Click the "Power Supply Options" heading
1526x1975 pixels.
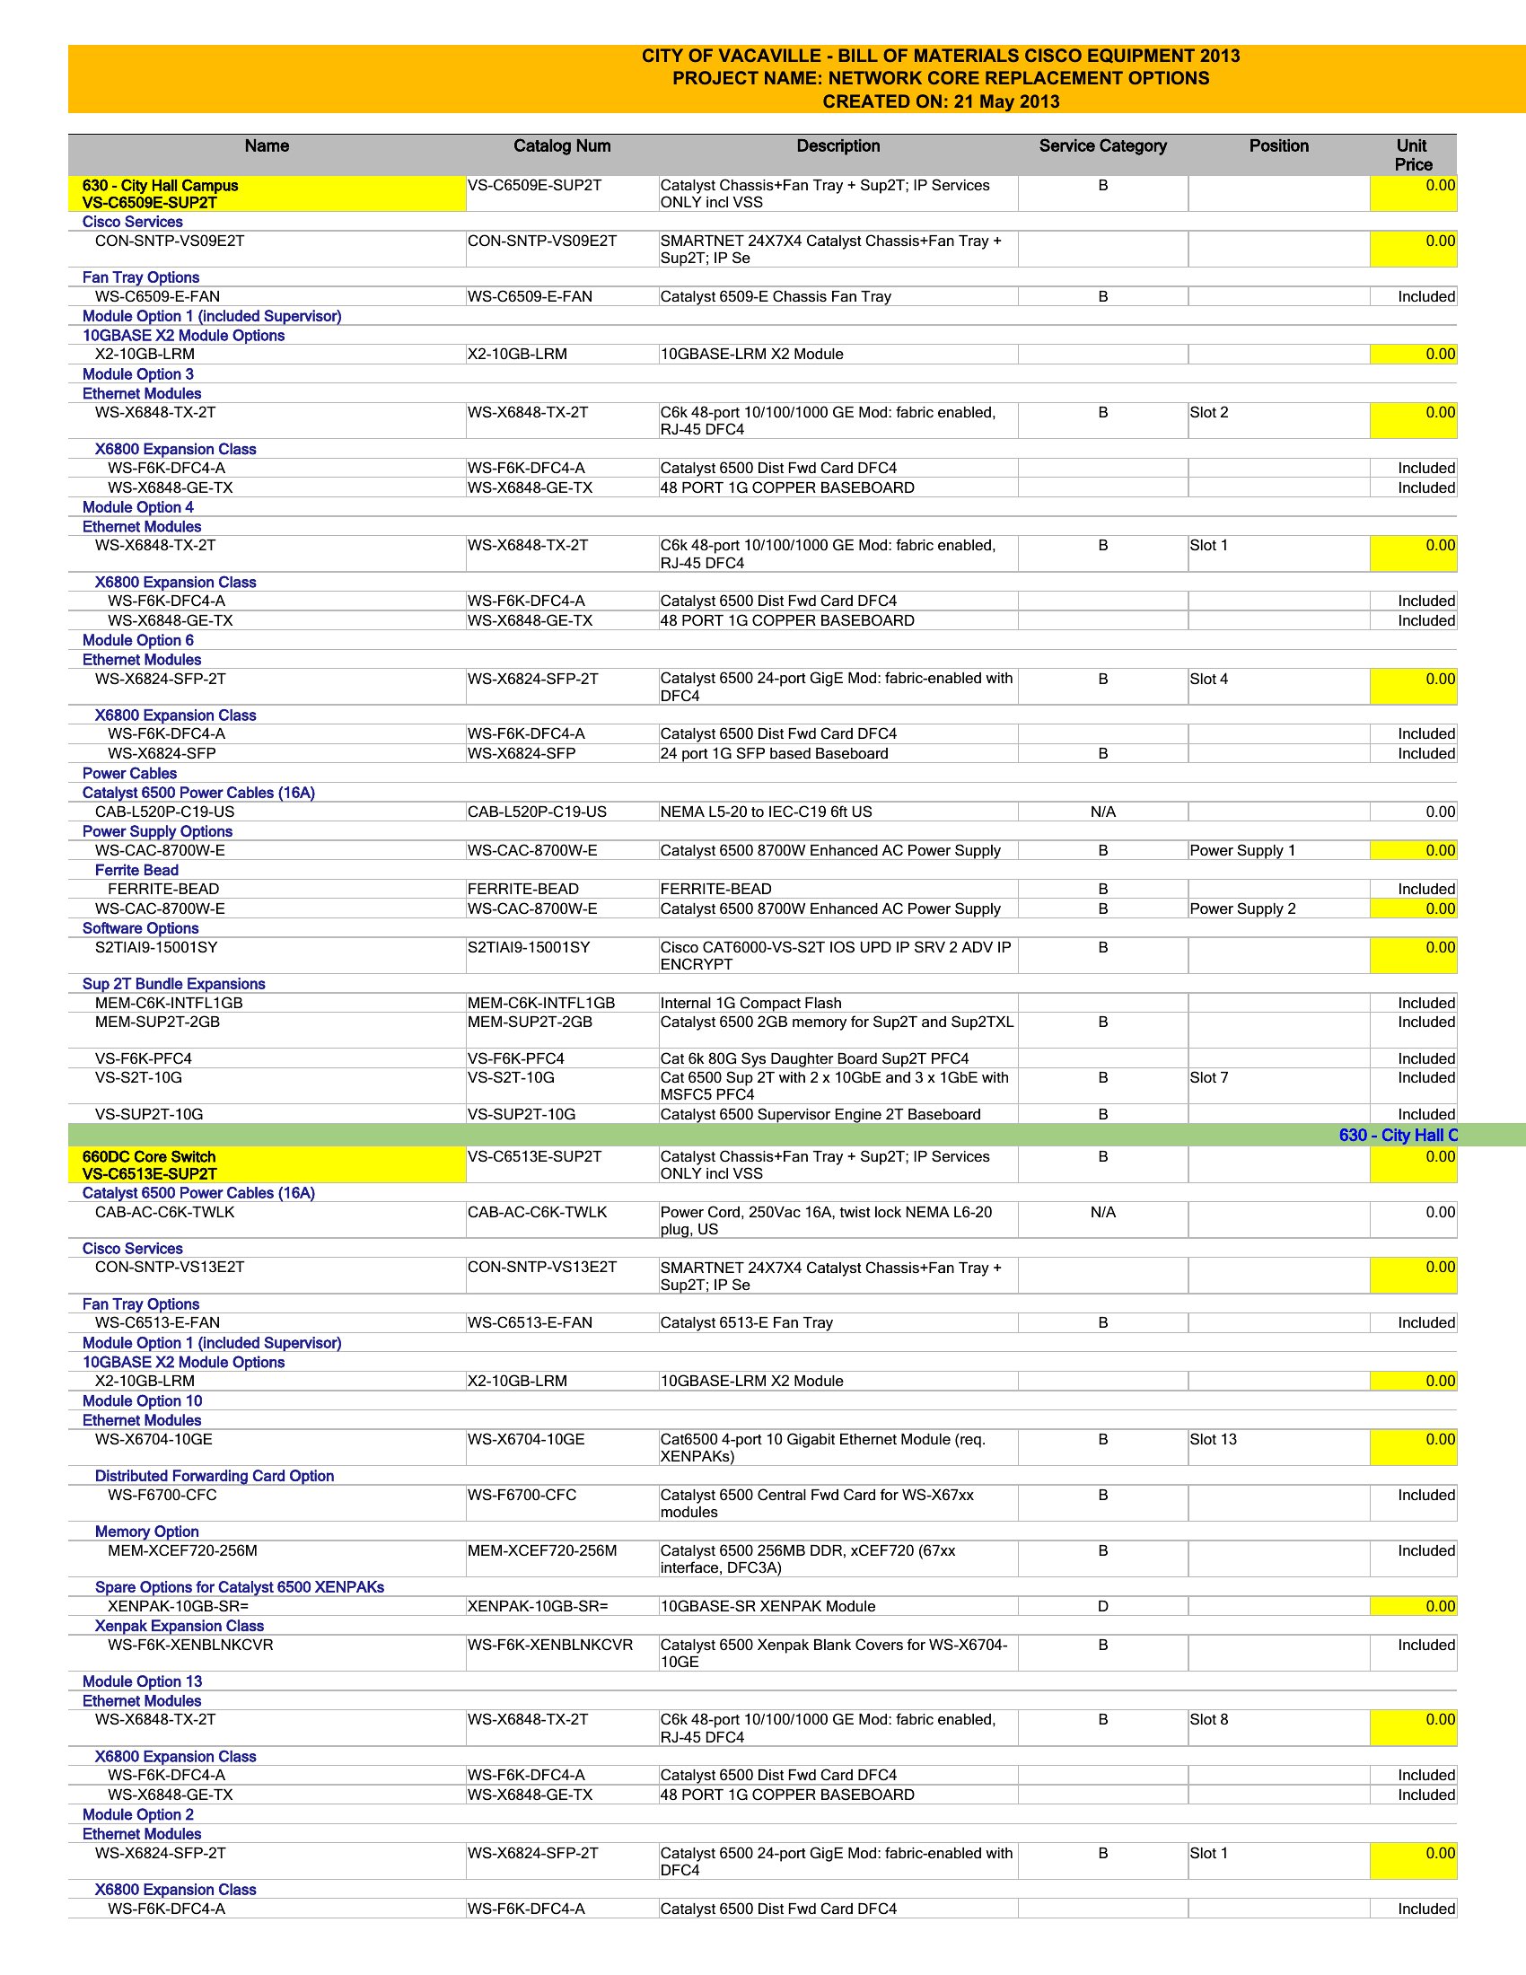click(x=157, y=831)
